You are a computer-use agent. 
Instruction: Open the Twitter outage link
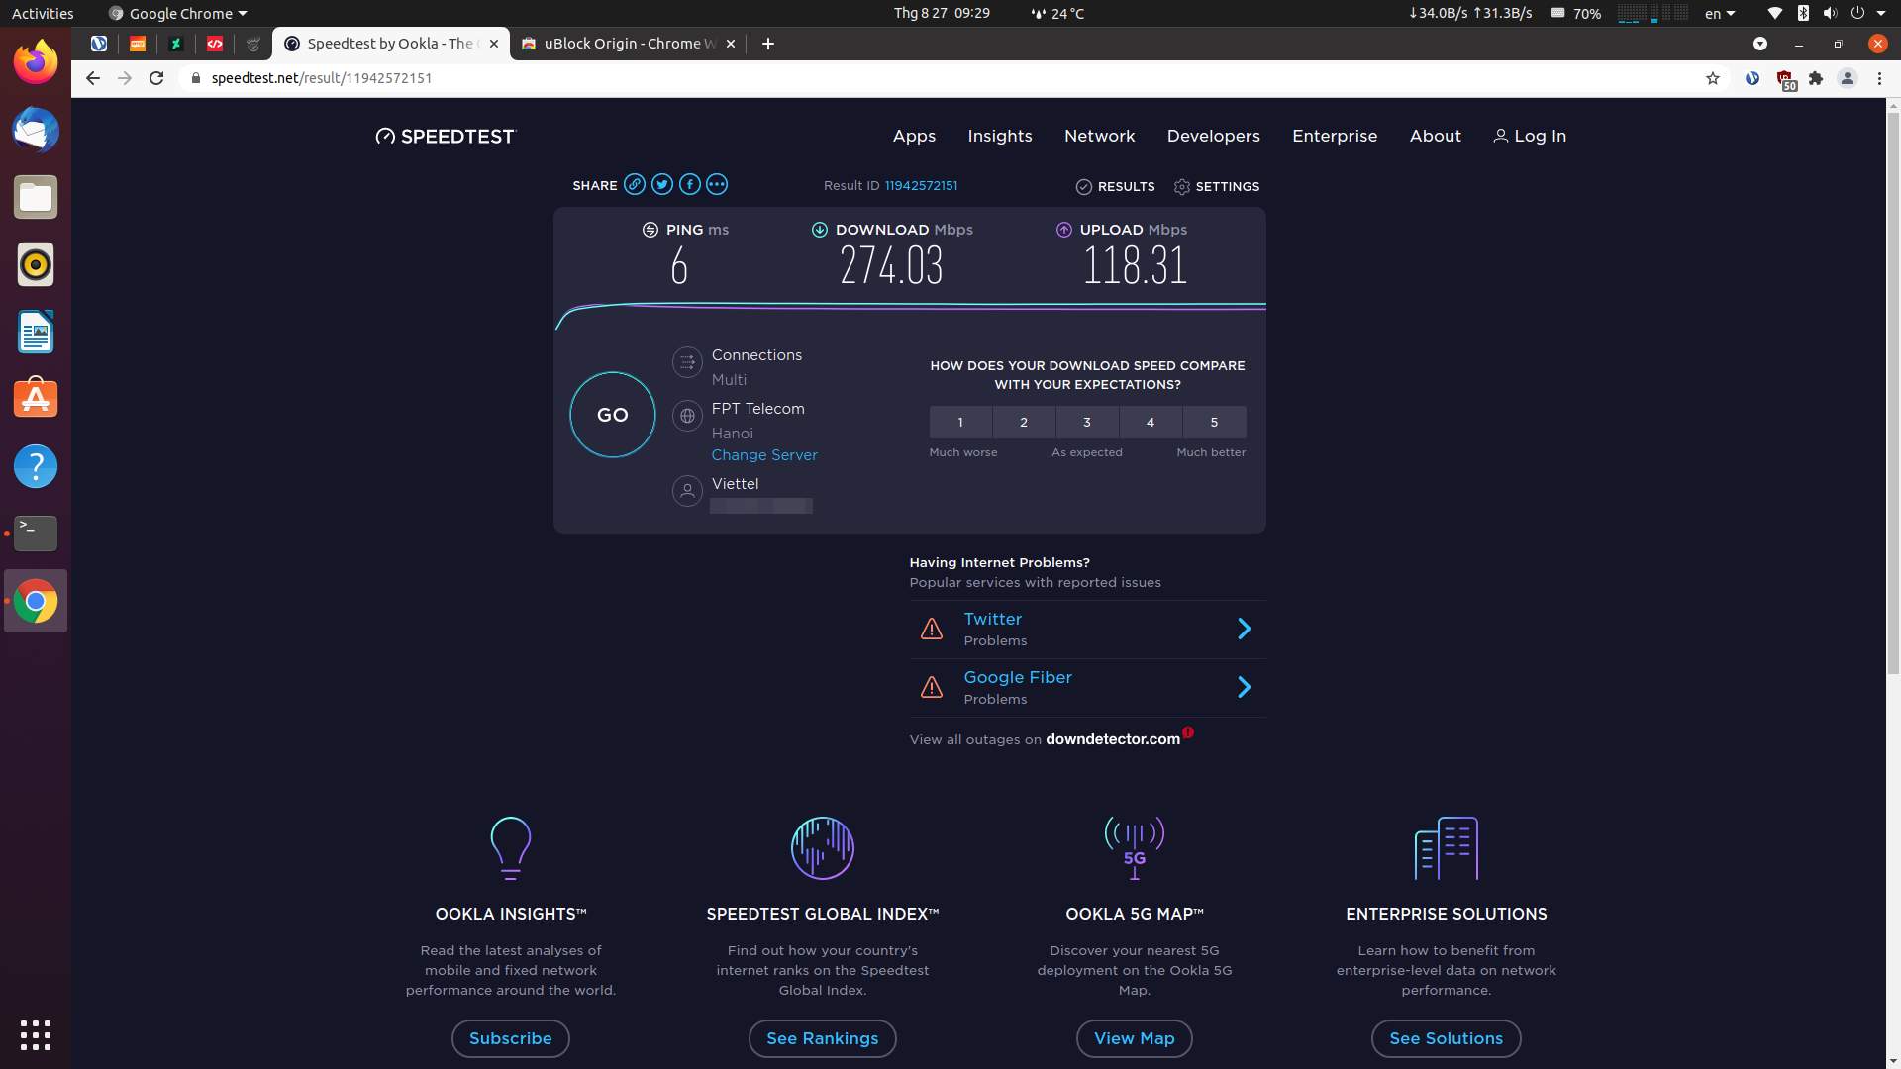pyautogui.click(x=993, y=619)
